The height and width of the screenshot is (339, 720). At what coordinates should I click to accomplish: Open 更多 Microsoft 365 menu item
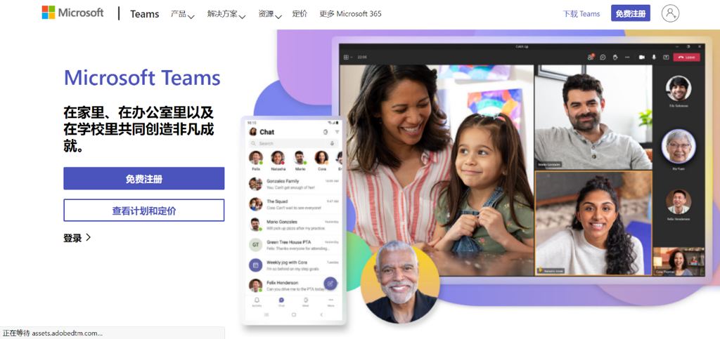[x=350, y=14]
